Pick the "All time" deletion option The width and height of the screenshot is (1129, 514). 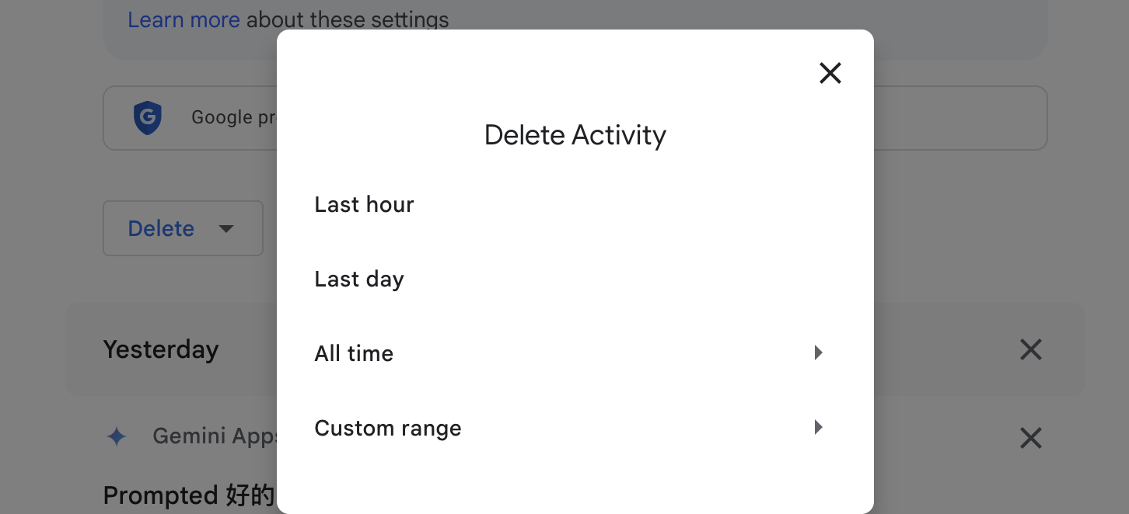pyautogui.click(x=354, y=353)
